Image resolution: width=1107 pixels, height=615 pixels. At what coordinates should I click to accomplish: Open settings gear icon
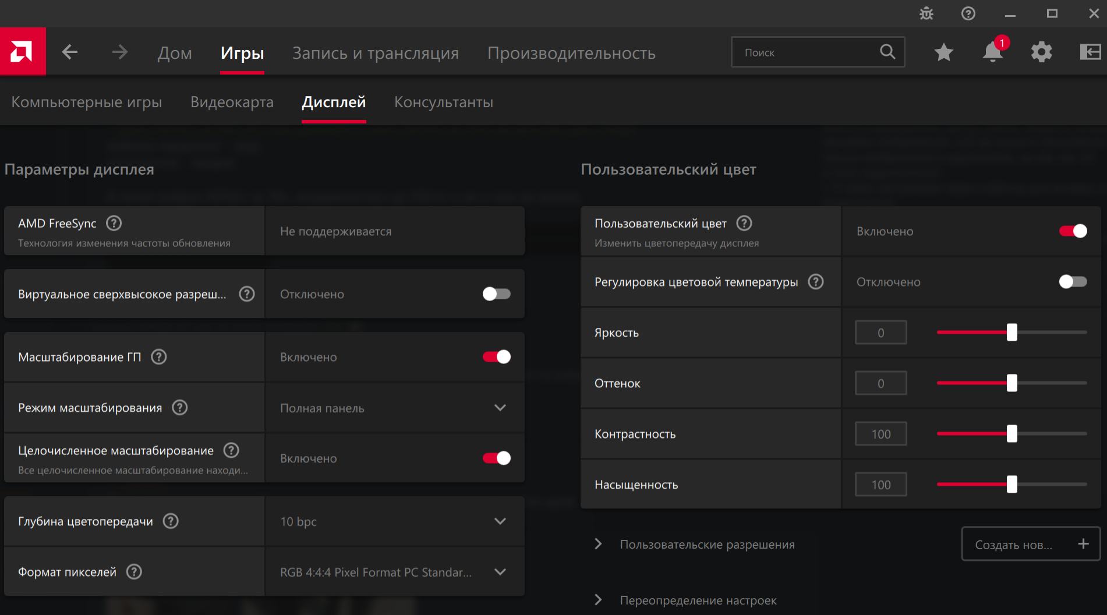coord(1042,52)
